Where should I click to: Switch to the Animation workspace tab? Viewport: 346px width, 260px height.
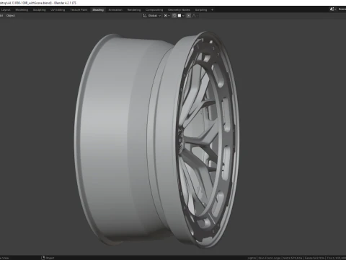click(x=115, y=10)
